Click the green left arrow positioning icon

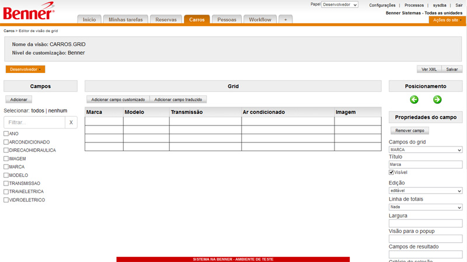[414, 100]
